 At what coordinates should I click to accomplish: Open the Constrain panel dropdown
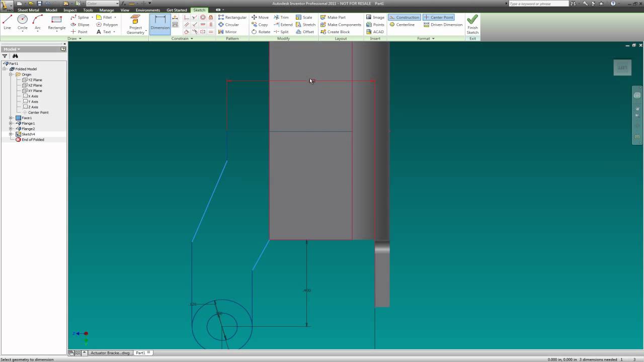pos(182,39)
